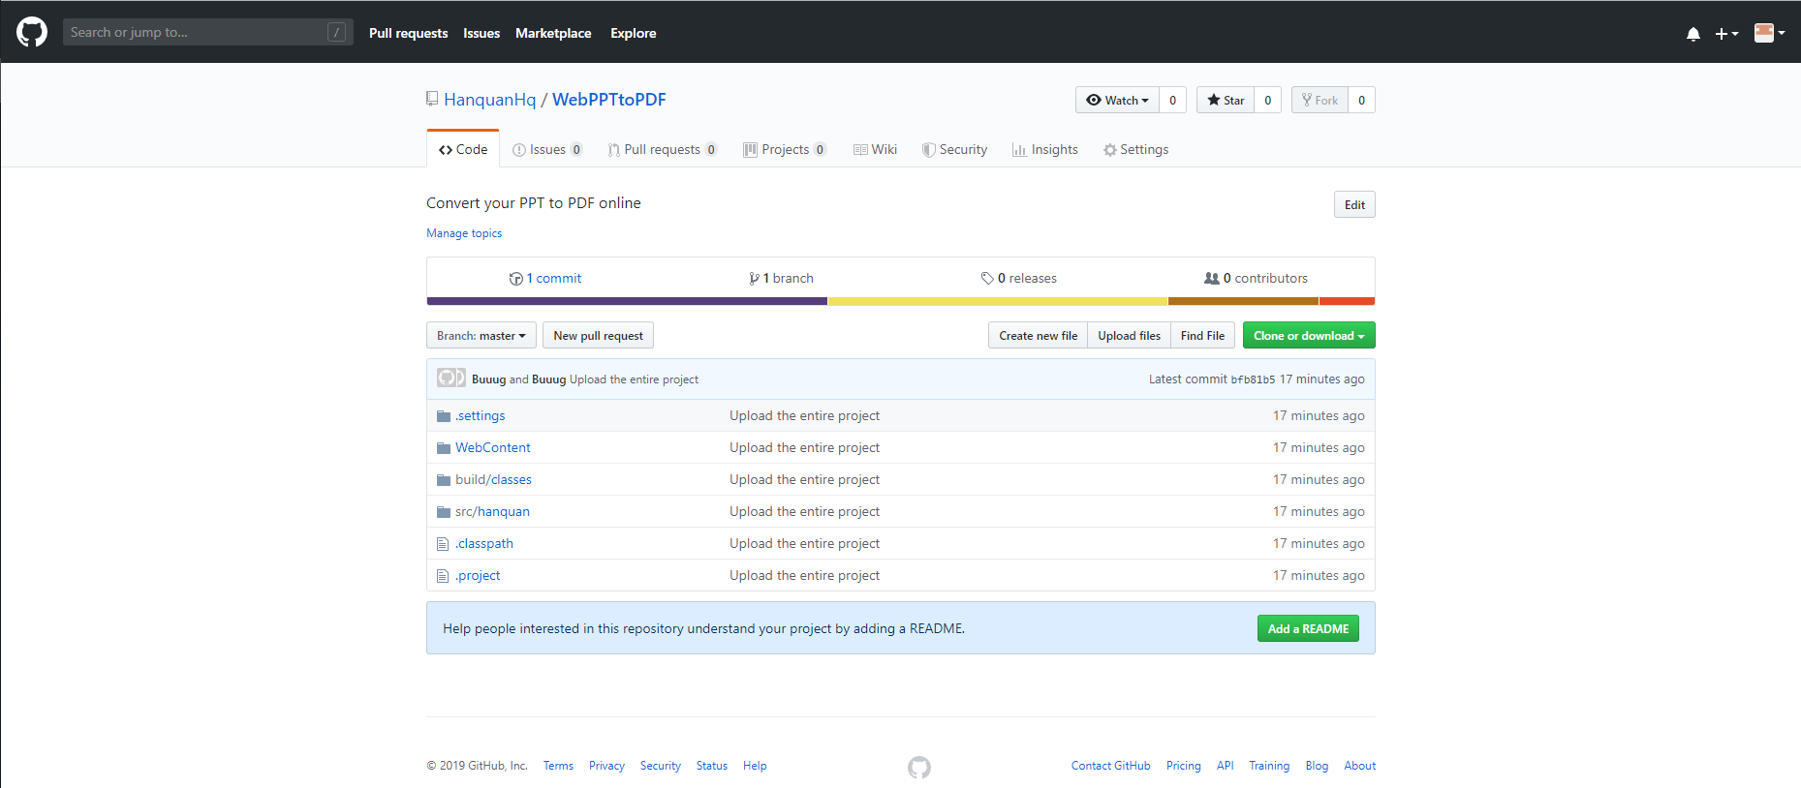Open the latest commit hash bfb81b5
The image size is (1801, 788).
pyautogui.click(x=1253, y=379)
